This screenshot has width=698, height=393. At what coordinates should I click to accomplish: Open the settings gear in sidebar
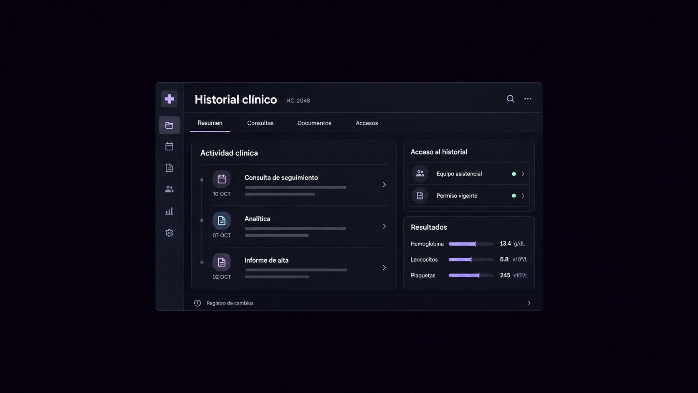click(x=169, y=233)
